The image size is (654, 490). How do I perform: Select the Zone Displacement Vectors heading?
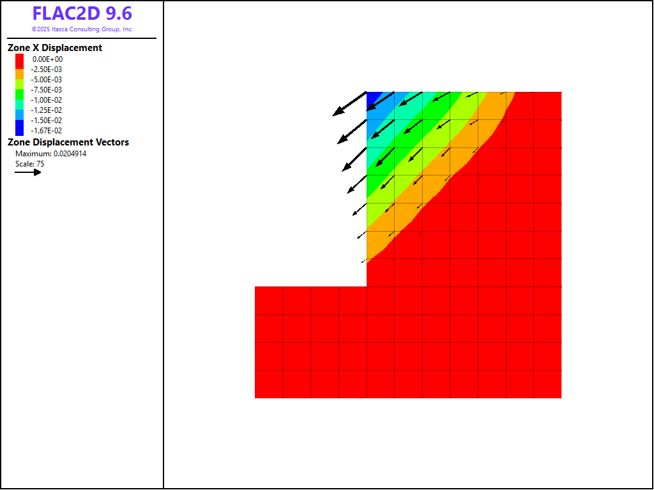(68, 142)
